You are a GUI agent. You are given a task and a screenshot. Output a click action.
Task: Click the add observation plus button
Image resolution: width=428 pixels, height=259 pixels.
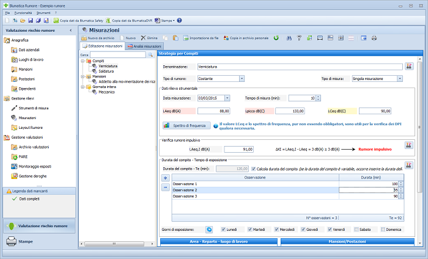click(164, 178)
